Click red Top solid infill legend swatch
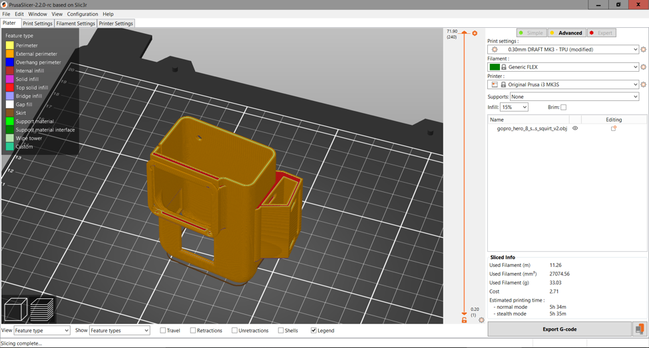Screen dimensions: 649x348 click(x=10, y=88)
